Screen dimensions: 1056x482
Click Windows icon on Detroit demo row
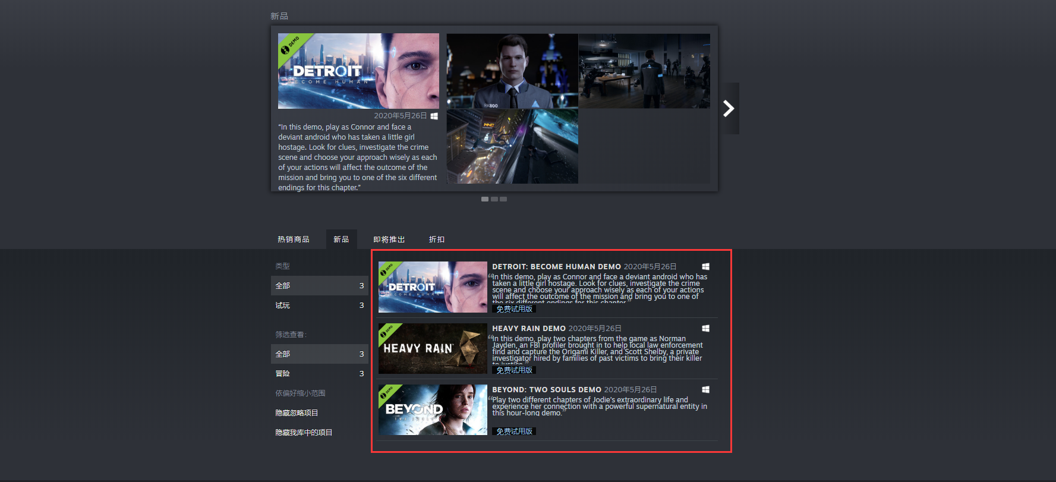(705, 267)
